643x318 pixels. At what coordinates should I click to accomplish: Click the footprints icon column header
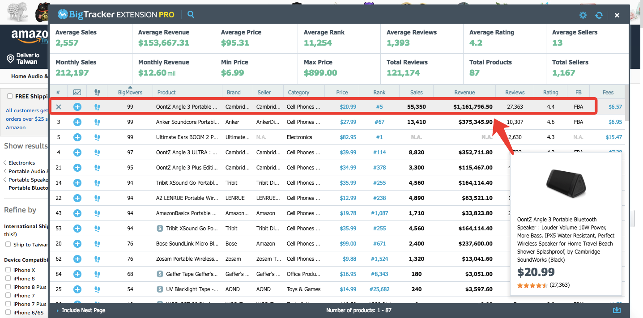click(98, 92)
